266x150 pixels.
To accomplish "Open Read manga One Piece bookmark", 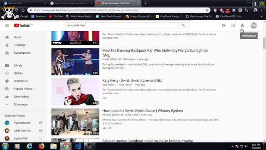I will coord(199,16).
